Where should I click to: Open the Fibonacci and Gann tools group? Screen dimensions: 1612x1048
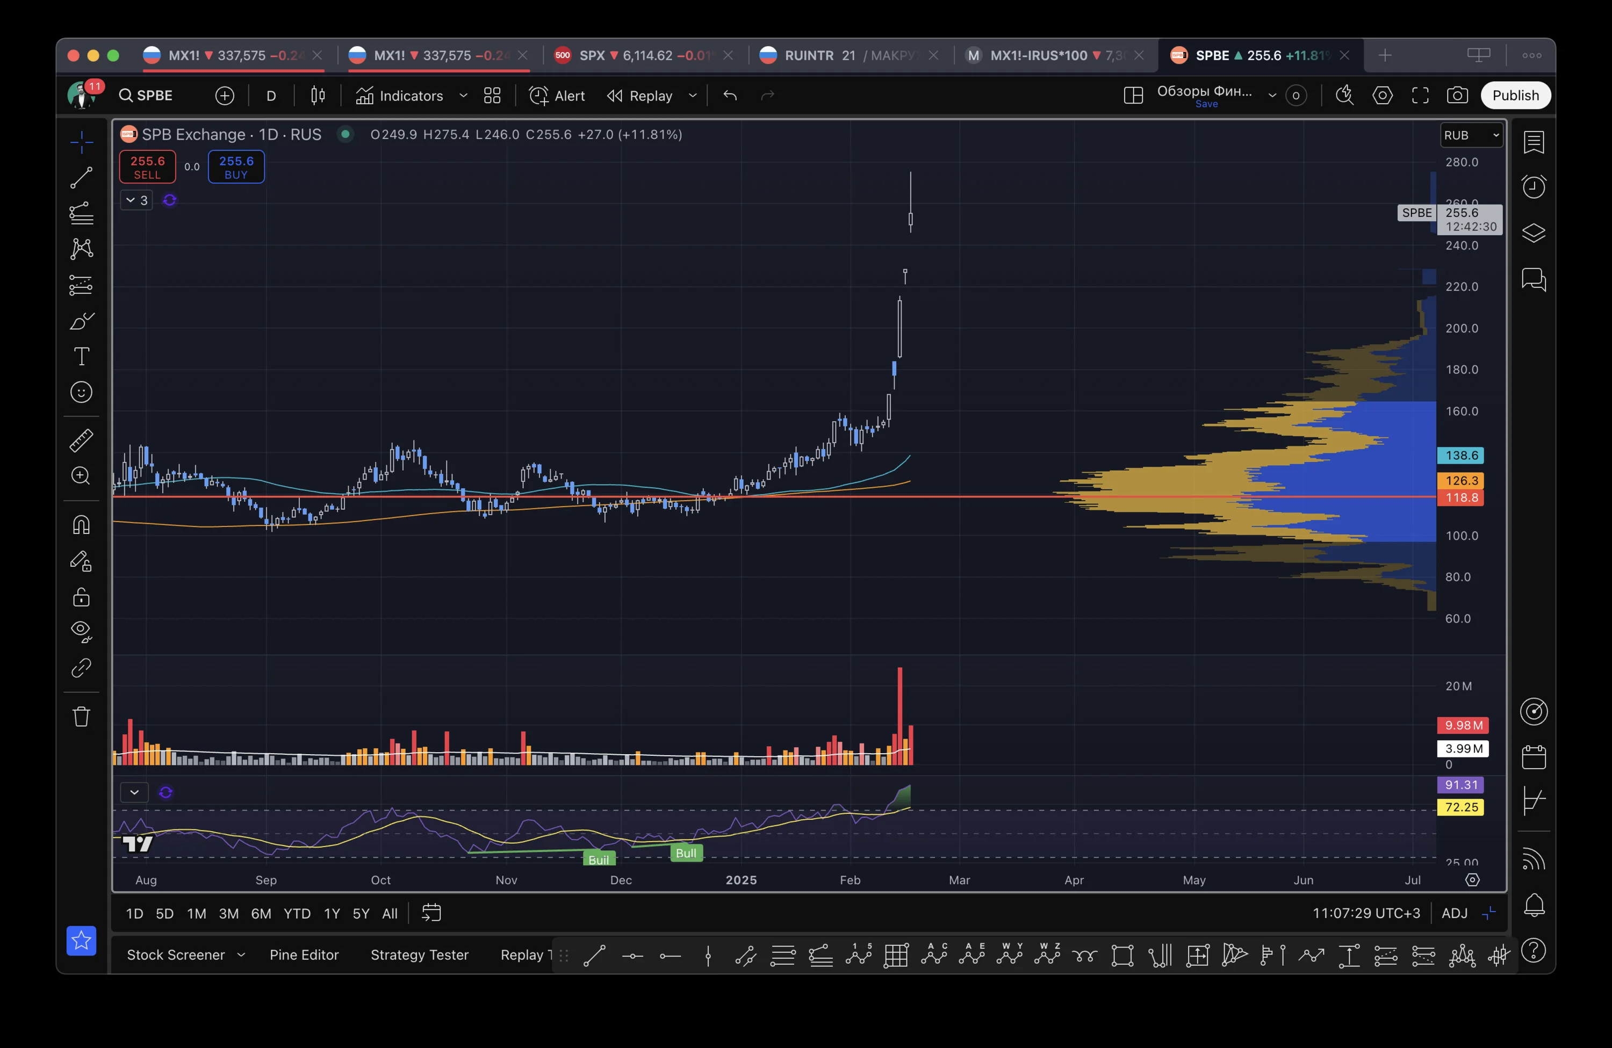81,213
